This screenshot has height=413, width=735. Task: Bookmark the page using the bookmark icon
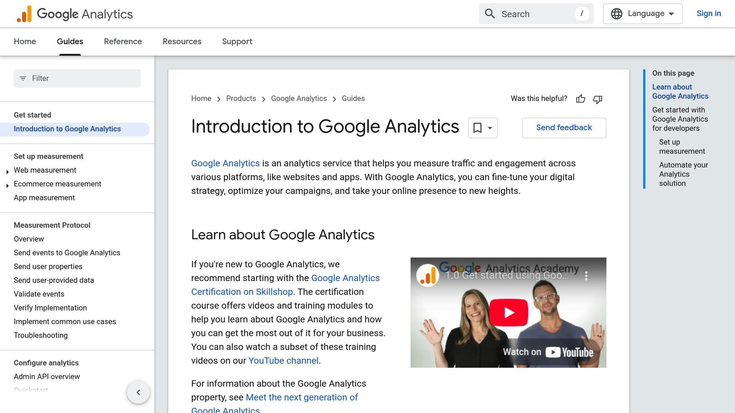coord(477,128)
